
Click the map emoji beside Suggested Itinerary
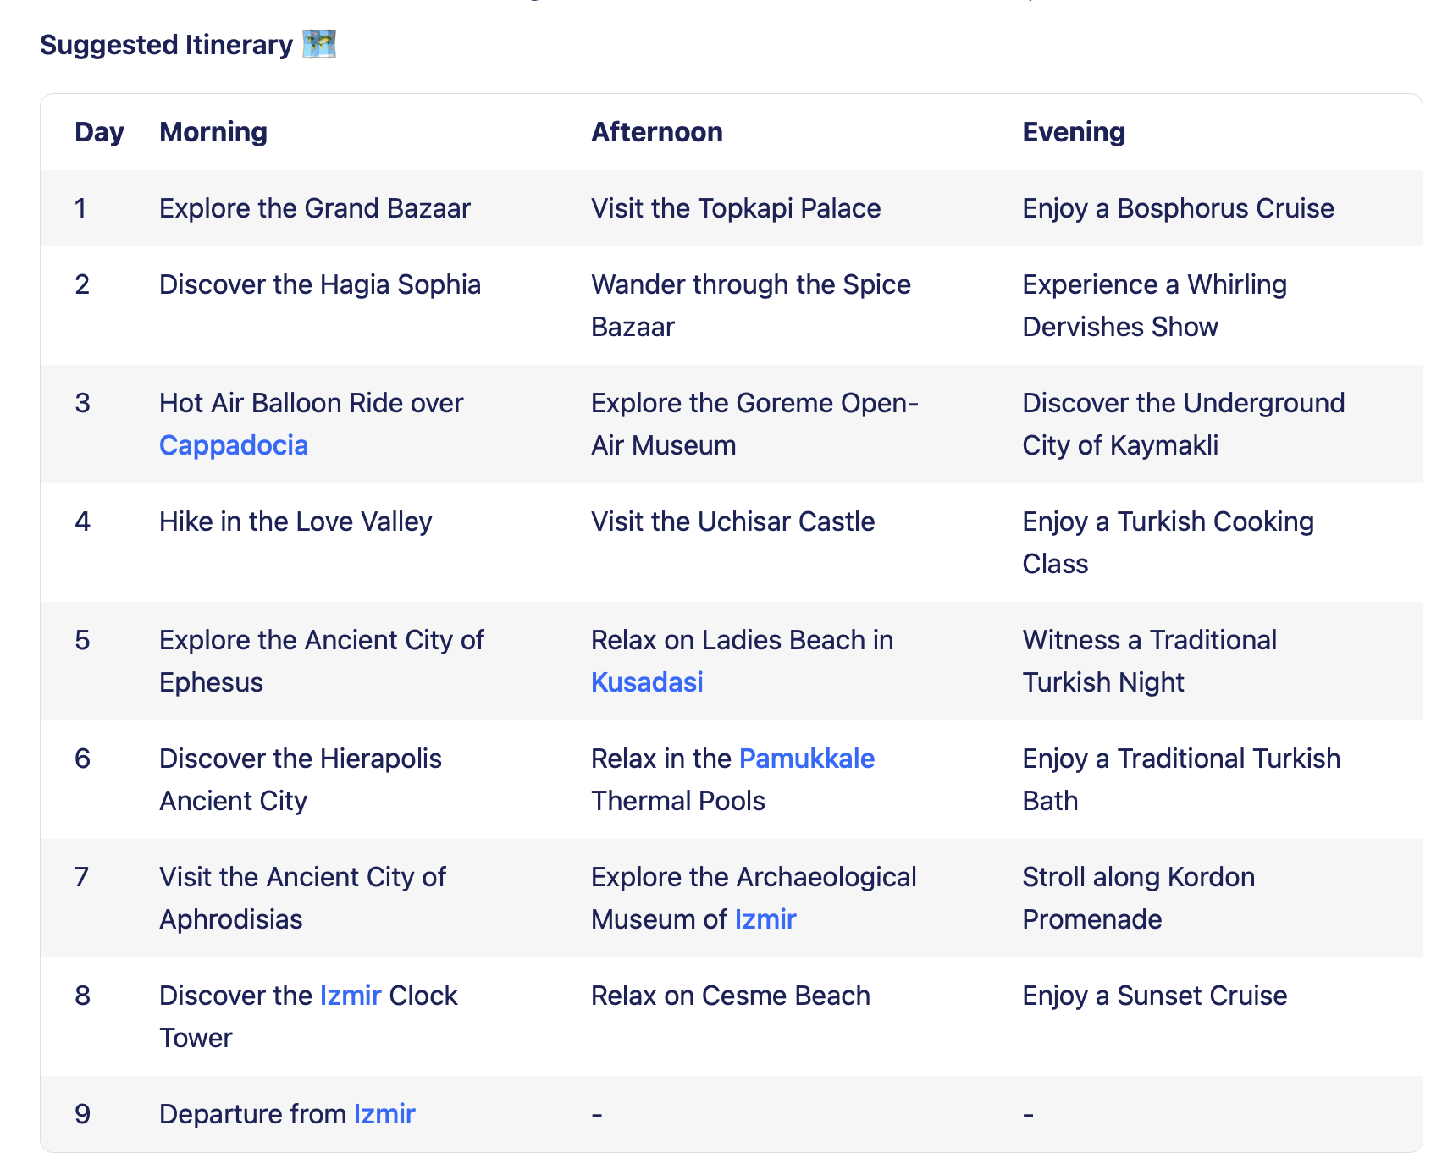(x=319, y=44)
